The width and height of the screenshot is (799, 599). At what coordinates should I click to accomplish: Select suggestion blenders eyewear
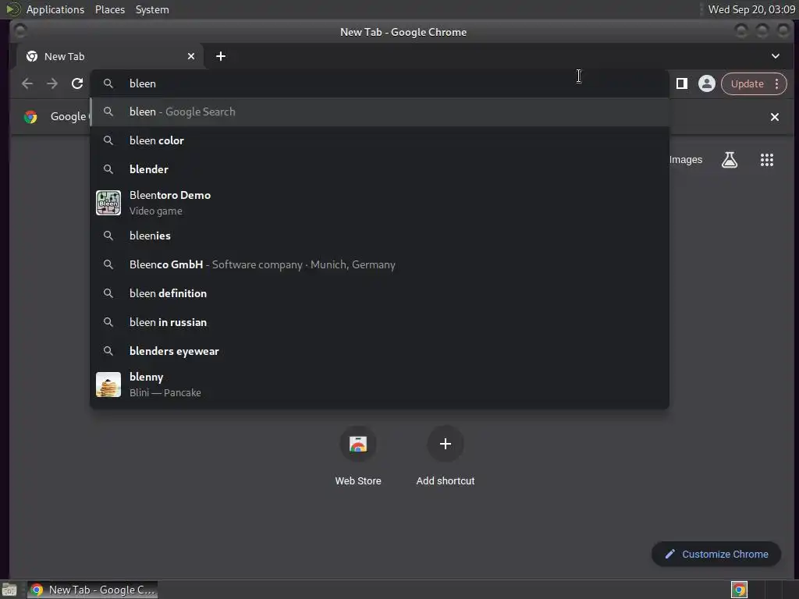point(379,351)
